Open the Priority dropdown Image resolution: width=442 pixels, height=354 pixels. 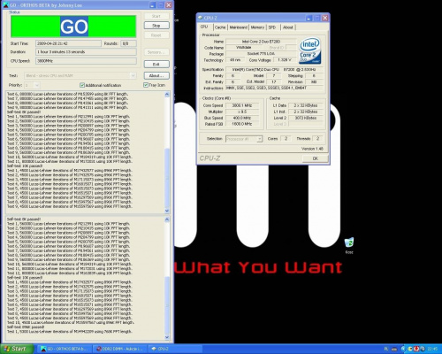(32, 85)
